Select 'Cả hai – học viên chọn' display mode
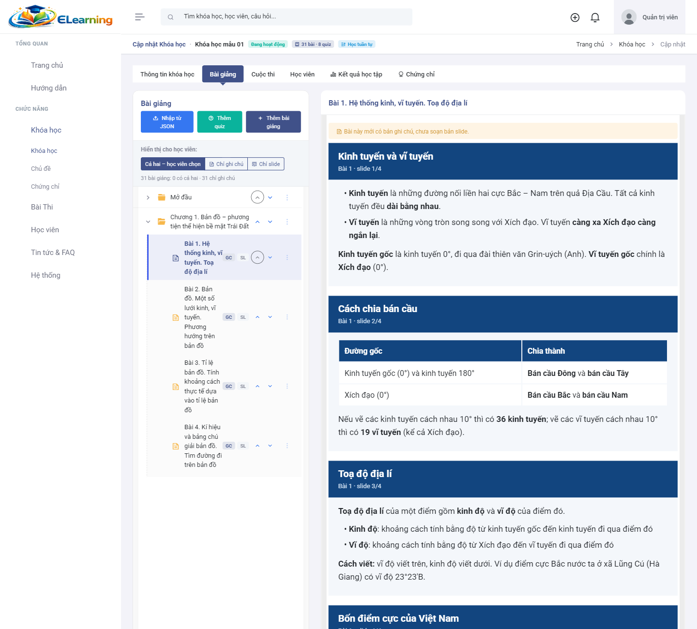Viewport: 697px width, 629px height. pyautogui.click(x=173, y=164)
